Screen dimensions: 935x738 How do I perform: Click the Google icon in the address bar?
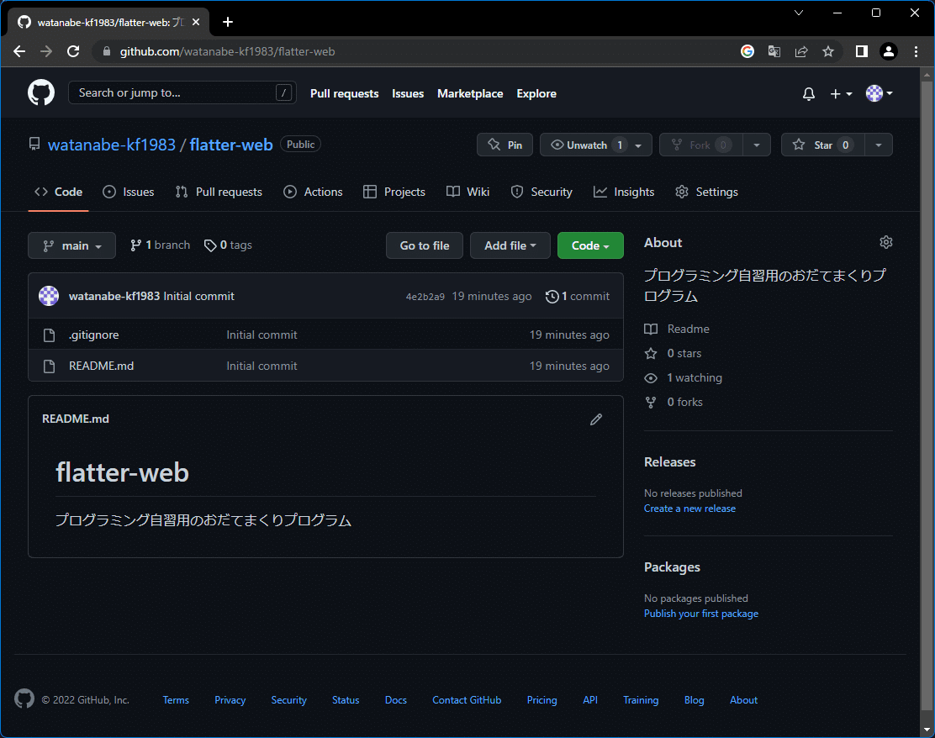click(747, 51)
